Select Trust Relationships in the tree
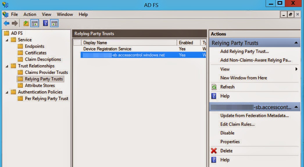This screenshot has width=304, height=167. point(36,66)
